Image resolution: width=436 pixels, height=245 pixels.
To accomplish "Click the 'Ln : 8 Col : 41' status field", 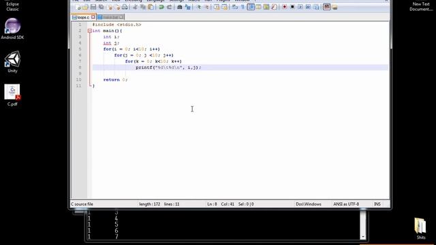I will pyautogui.click(x=221, y=204).
